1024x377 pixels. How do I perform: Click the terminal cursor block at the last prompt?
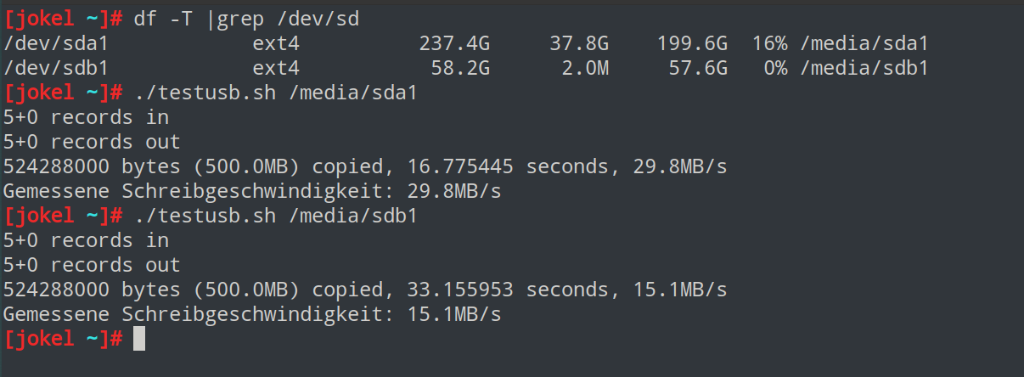point(139,339)
